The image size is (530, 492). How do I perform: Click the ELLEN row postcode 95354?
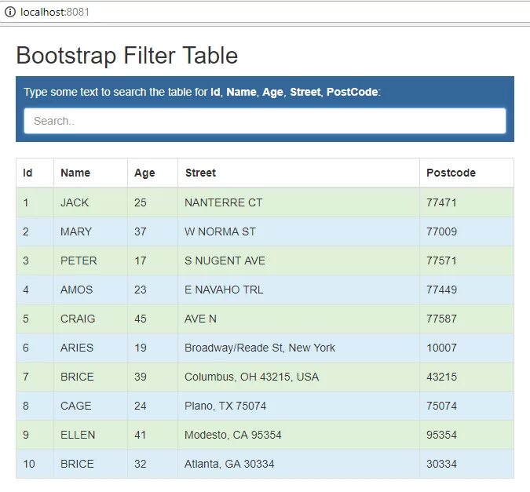click(x=441, y=435)
